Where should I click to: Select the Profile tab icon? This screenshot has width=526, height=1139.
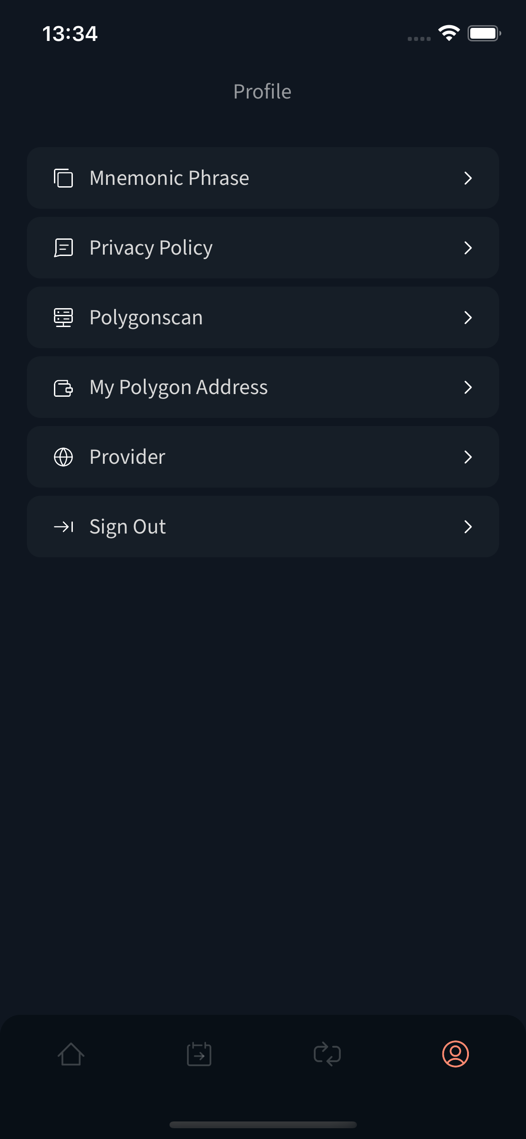[455, 1054]
